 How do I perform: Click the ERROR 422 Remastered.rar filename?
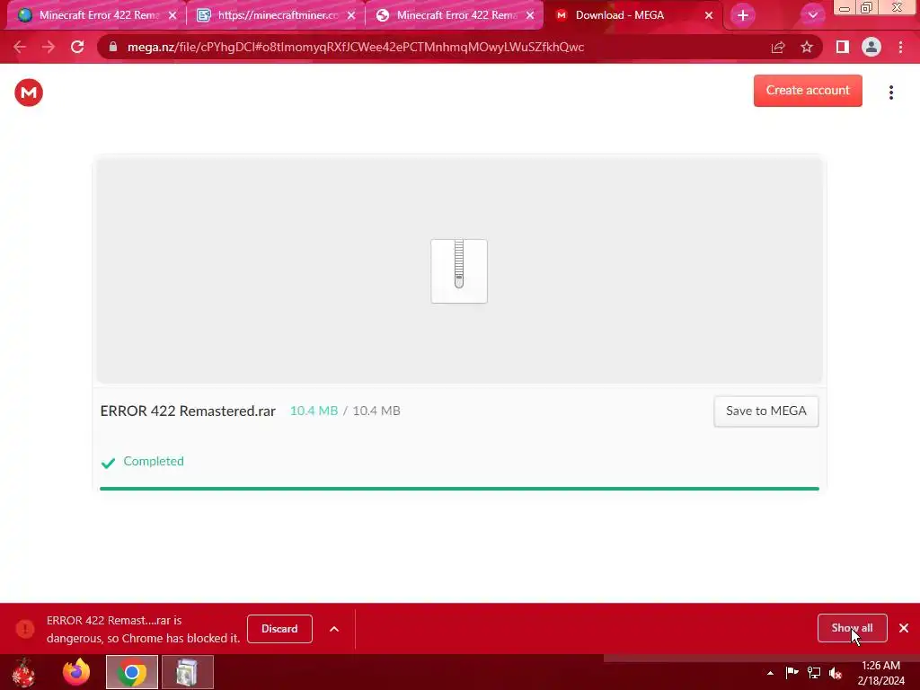pyautogui.click(x=188, y=411)
